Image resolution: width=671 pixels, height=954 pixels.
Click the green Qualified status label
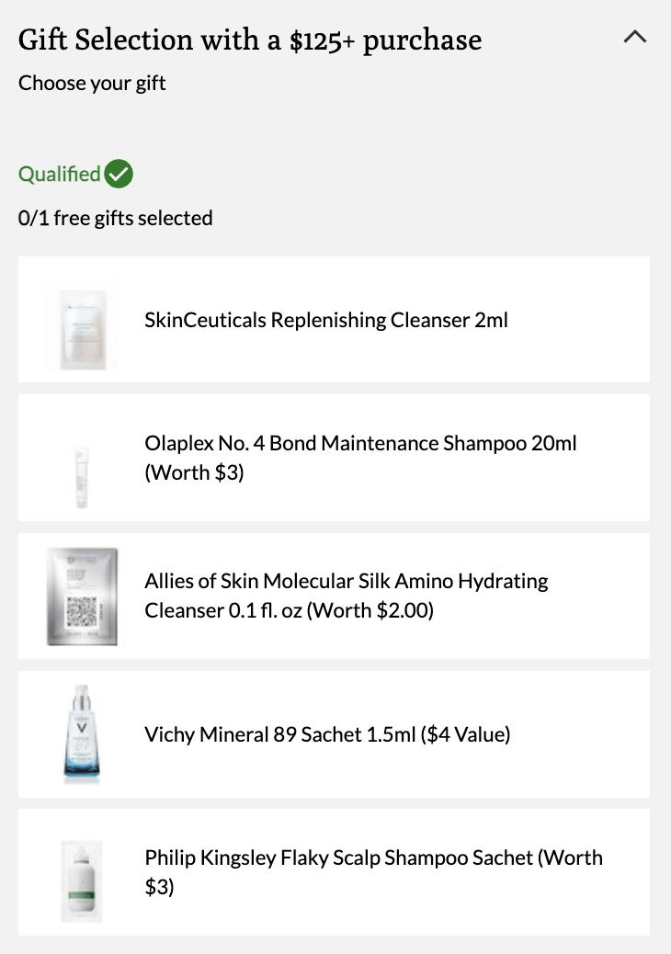click(x=60, y=174)
